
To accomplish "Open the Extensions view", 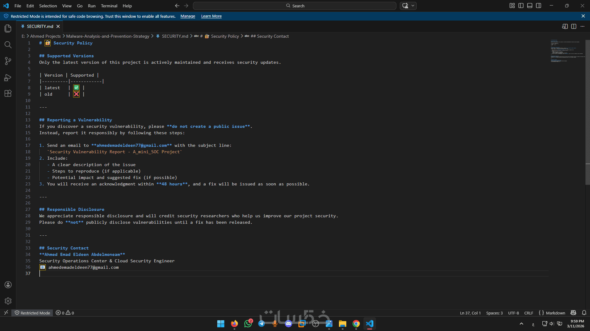I will coord(8,93).
